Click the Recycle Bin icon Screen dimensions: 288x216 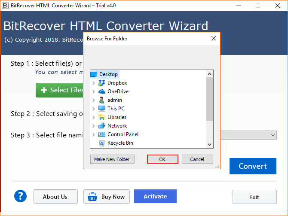coord(102,143)
